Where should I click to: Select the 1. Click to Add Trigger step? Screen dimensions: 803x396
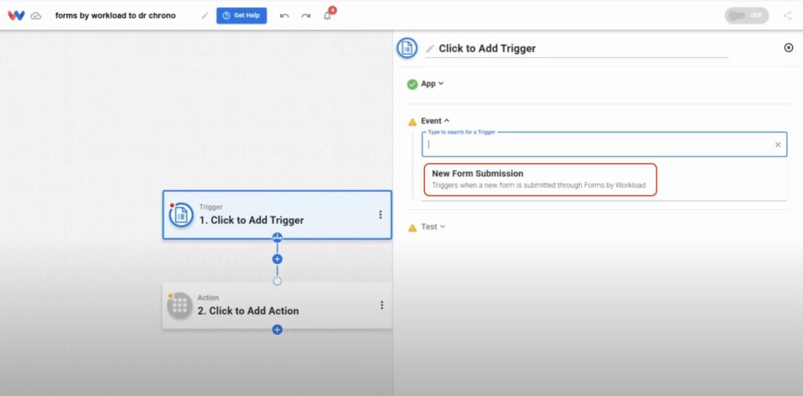coord(277,215)
